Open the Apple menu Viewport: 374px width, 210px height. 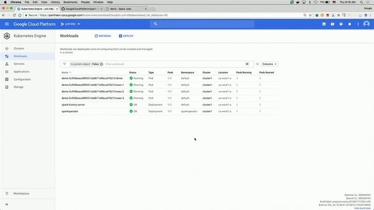pyautogui.click(x=5, y=2)
